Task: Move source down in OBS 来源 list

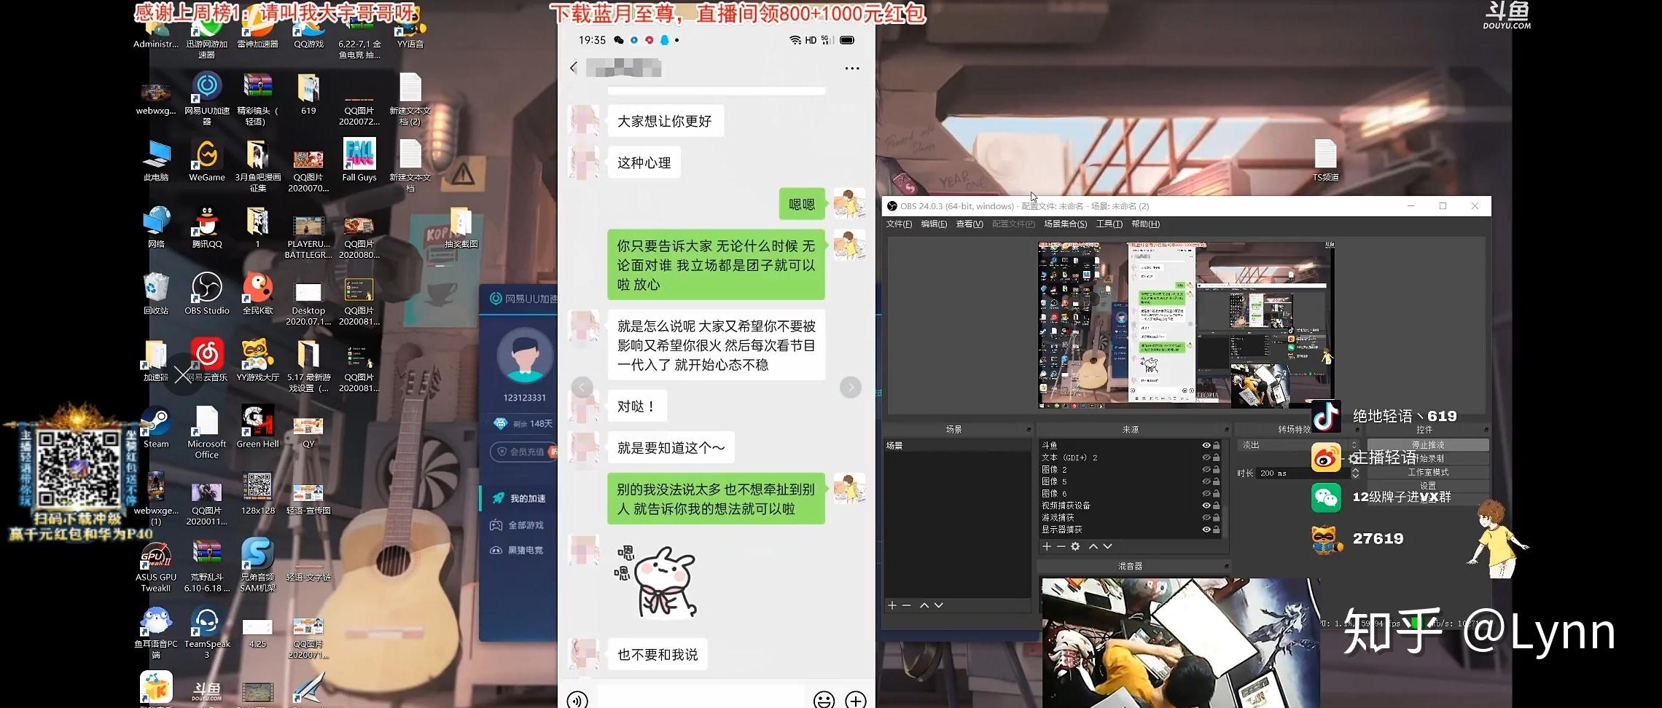Action: 1107,546
